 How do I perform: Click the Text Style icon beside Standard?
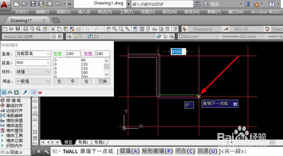coord(185,29)
